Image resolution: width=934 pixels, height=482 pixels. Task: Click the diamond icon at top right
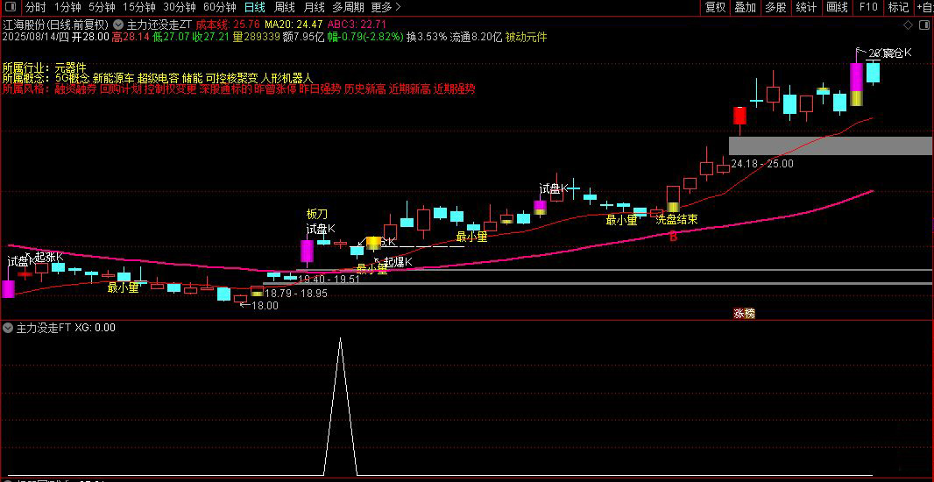point(908,25)
